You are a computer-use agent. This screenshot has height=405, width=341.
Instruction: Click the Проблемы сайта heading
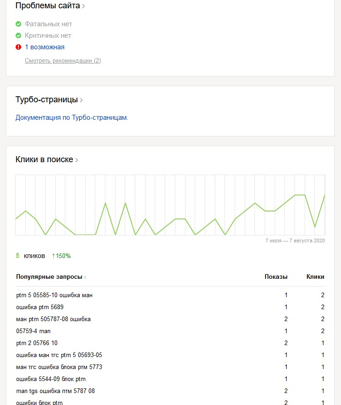click(x=47, y=6)
